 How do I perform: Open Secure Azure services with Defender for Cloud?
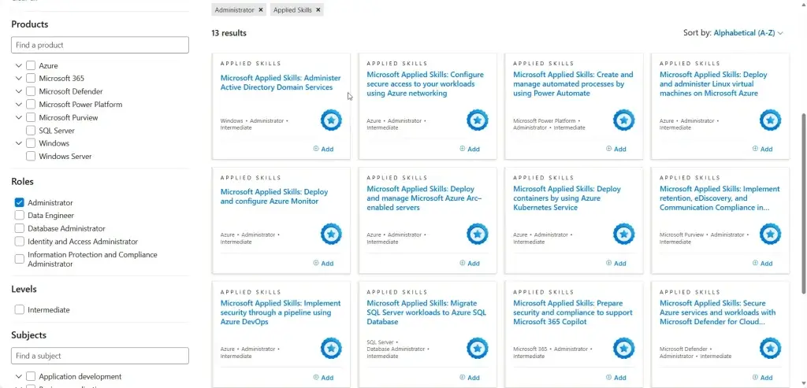[x=717, y=312]
